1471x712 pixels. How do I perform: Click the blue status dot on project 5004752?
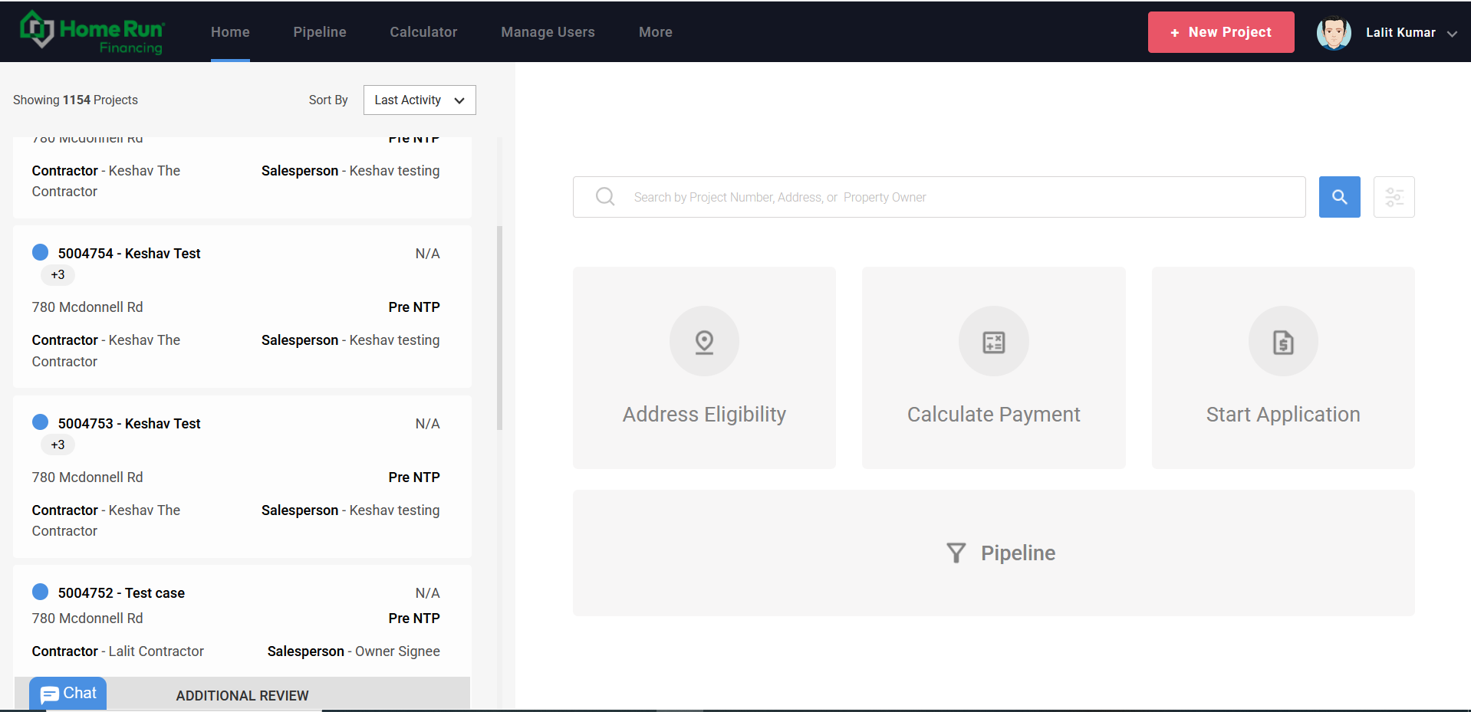tap(41, 591)
